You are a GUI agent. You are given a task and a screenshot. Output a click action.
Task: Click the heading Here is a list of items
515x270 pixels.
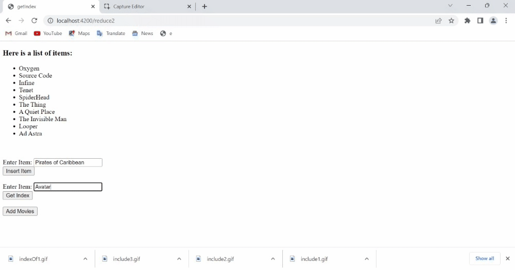click(x=38, y=53)
